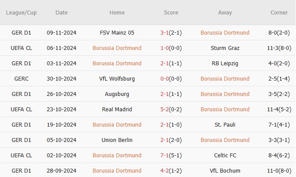This screenshot has width=296, height=177.
Task: Click the St. Pauli away team
Action: [225, 124]
